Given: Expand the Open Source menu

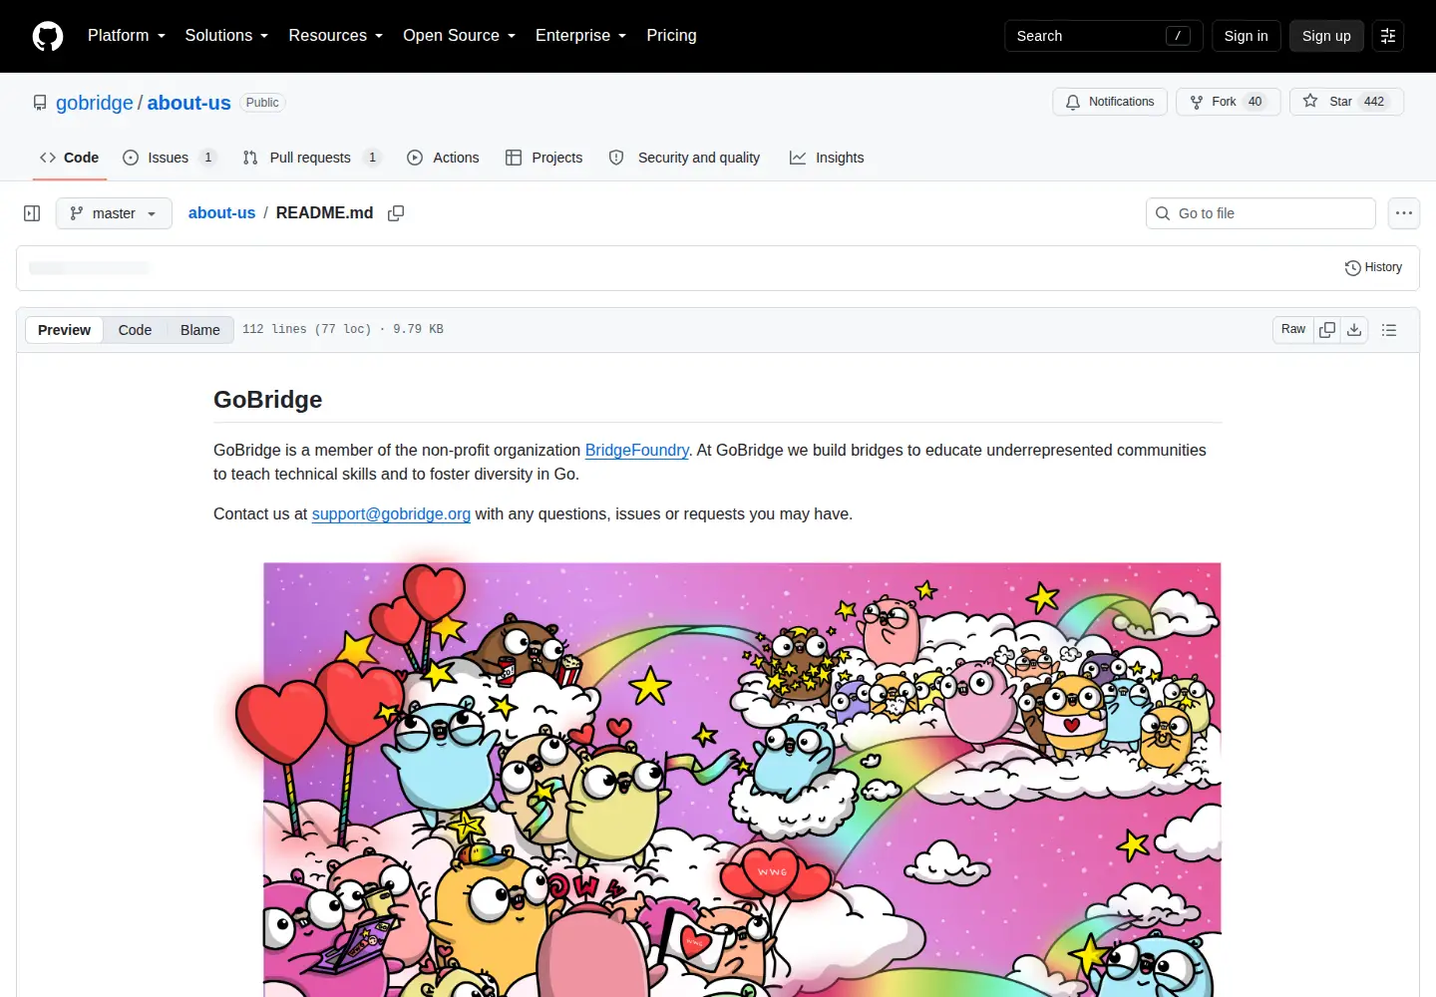Looking at the screenshot, I should pyautogui.click(x=459, y=36).
